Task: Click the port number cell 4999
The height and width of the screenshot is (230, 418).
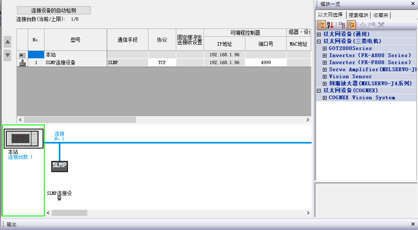Action: tap(266, 62)
